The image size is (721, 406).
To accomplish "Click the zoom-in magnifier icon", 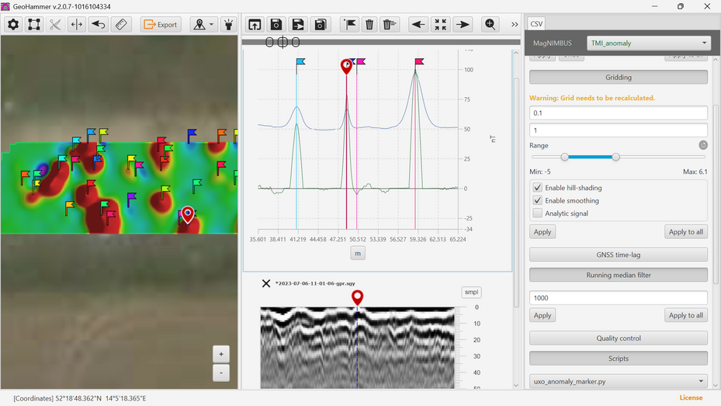I will 490,24.
